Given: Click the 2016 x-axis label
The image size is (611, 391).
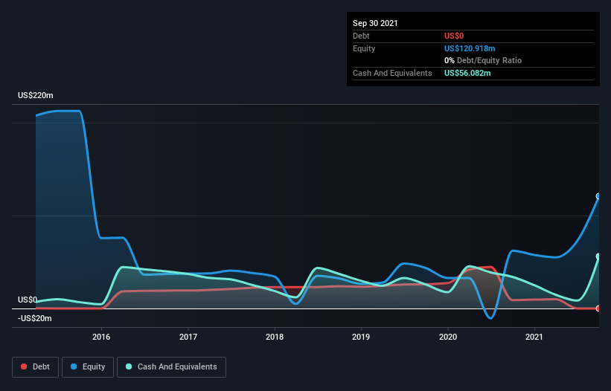Looking at the screenshot, I should tap(101, 337).
